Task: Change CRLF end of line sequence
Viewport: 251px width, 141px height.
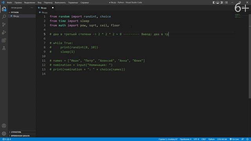Action: (204, 139)
